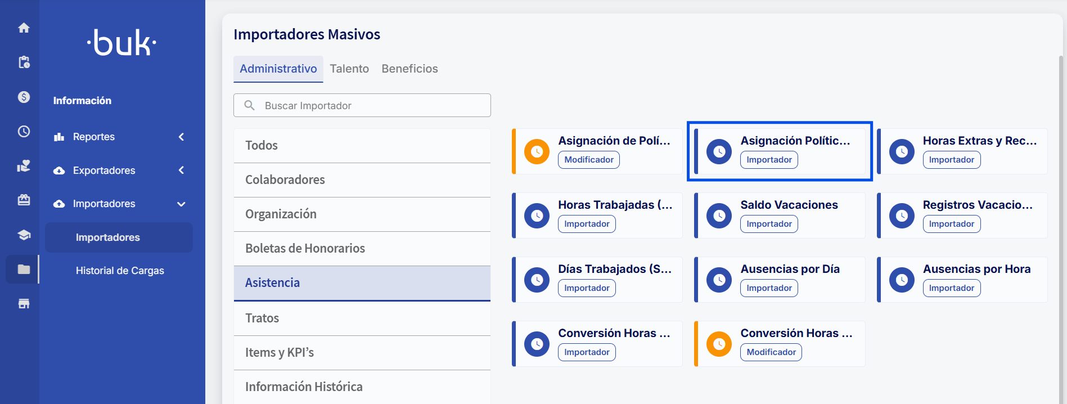Select the hand-with-heart benefits icon
1067x404 pixels.
click(x=23, y=166)
